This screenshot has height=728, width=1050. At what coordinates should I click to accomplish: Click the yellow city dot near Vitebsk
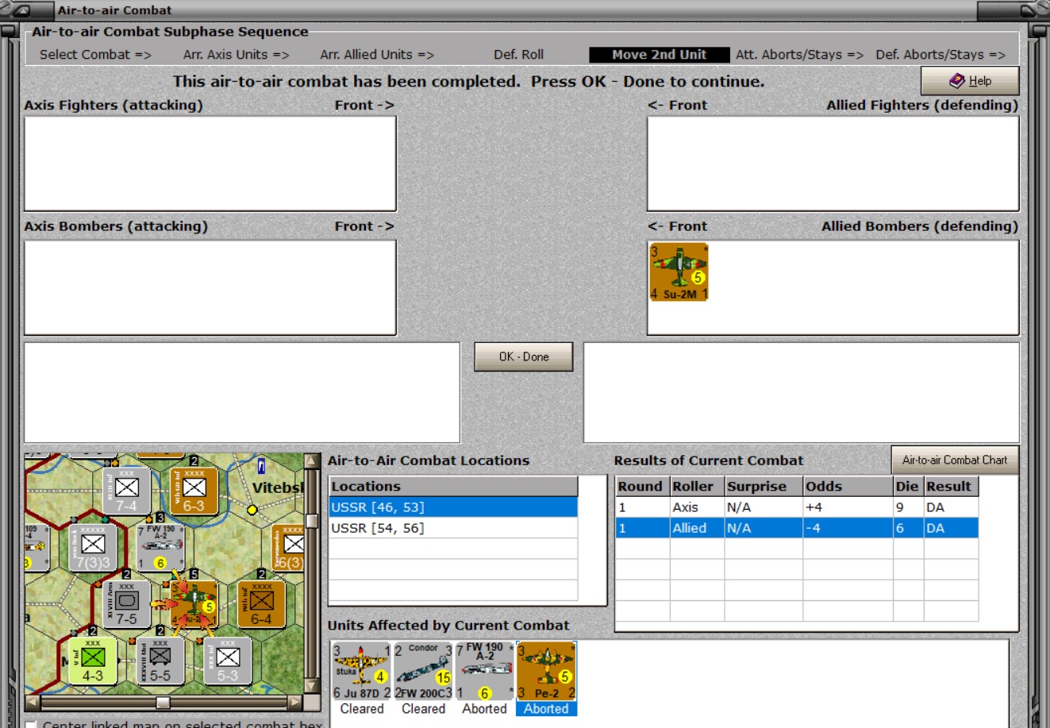(x=252, y=510)
